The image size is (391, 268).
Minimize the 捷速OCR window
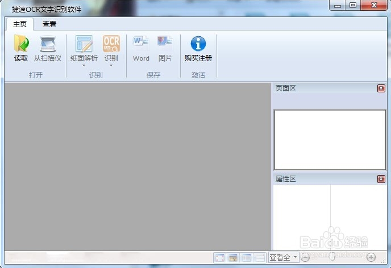click(x=338, y=6)
